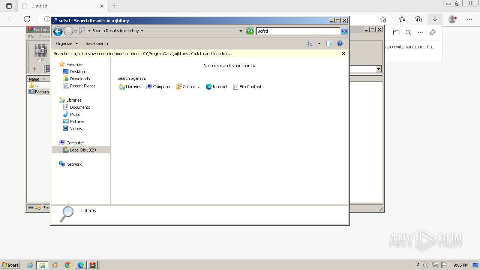This screenshot has height=270, width=480.
Task: Dismiss the yellow indexing info bar
Action: pos(343,54)
